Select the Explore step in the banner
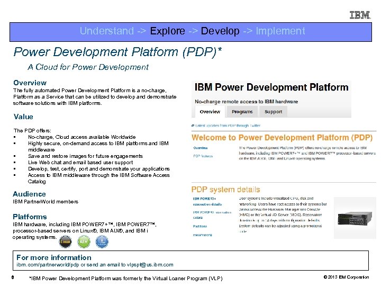 [167, 31]
